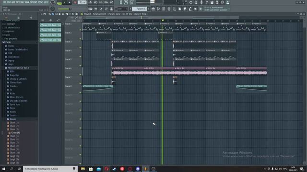
Task: Click the tempo display field
Action: 82,2
